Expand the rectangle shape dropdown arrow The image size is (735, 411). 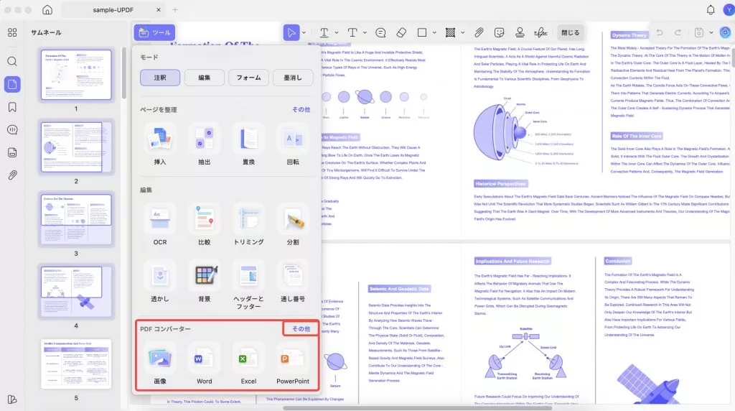coord(434,33)
